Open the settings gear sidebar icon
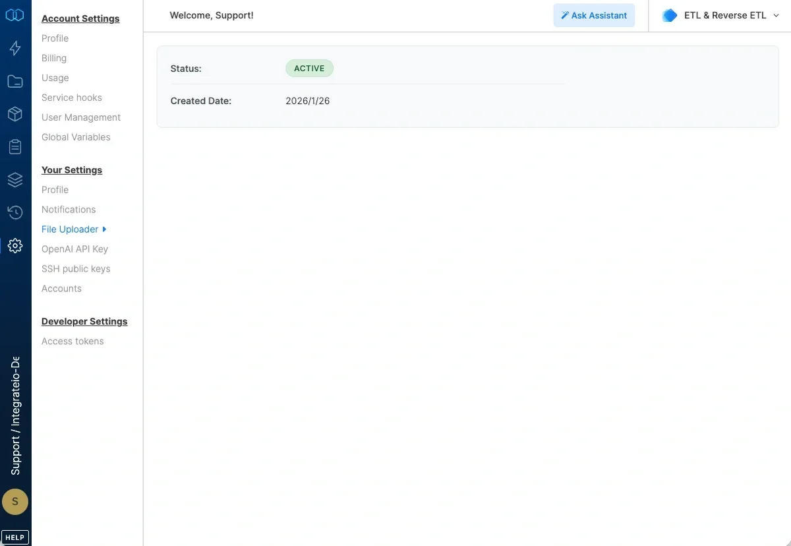Screen dimensions: 791x546 15,245
